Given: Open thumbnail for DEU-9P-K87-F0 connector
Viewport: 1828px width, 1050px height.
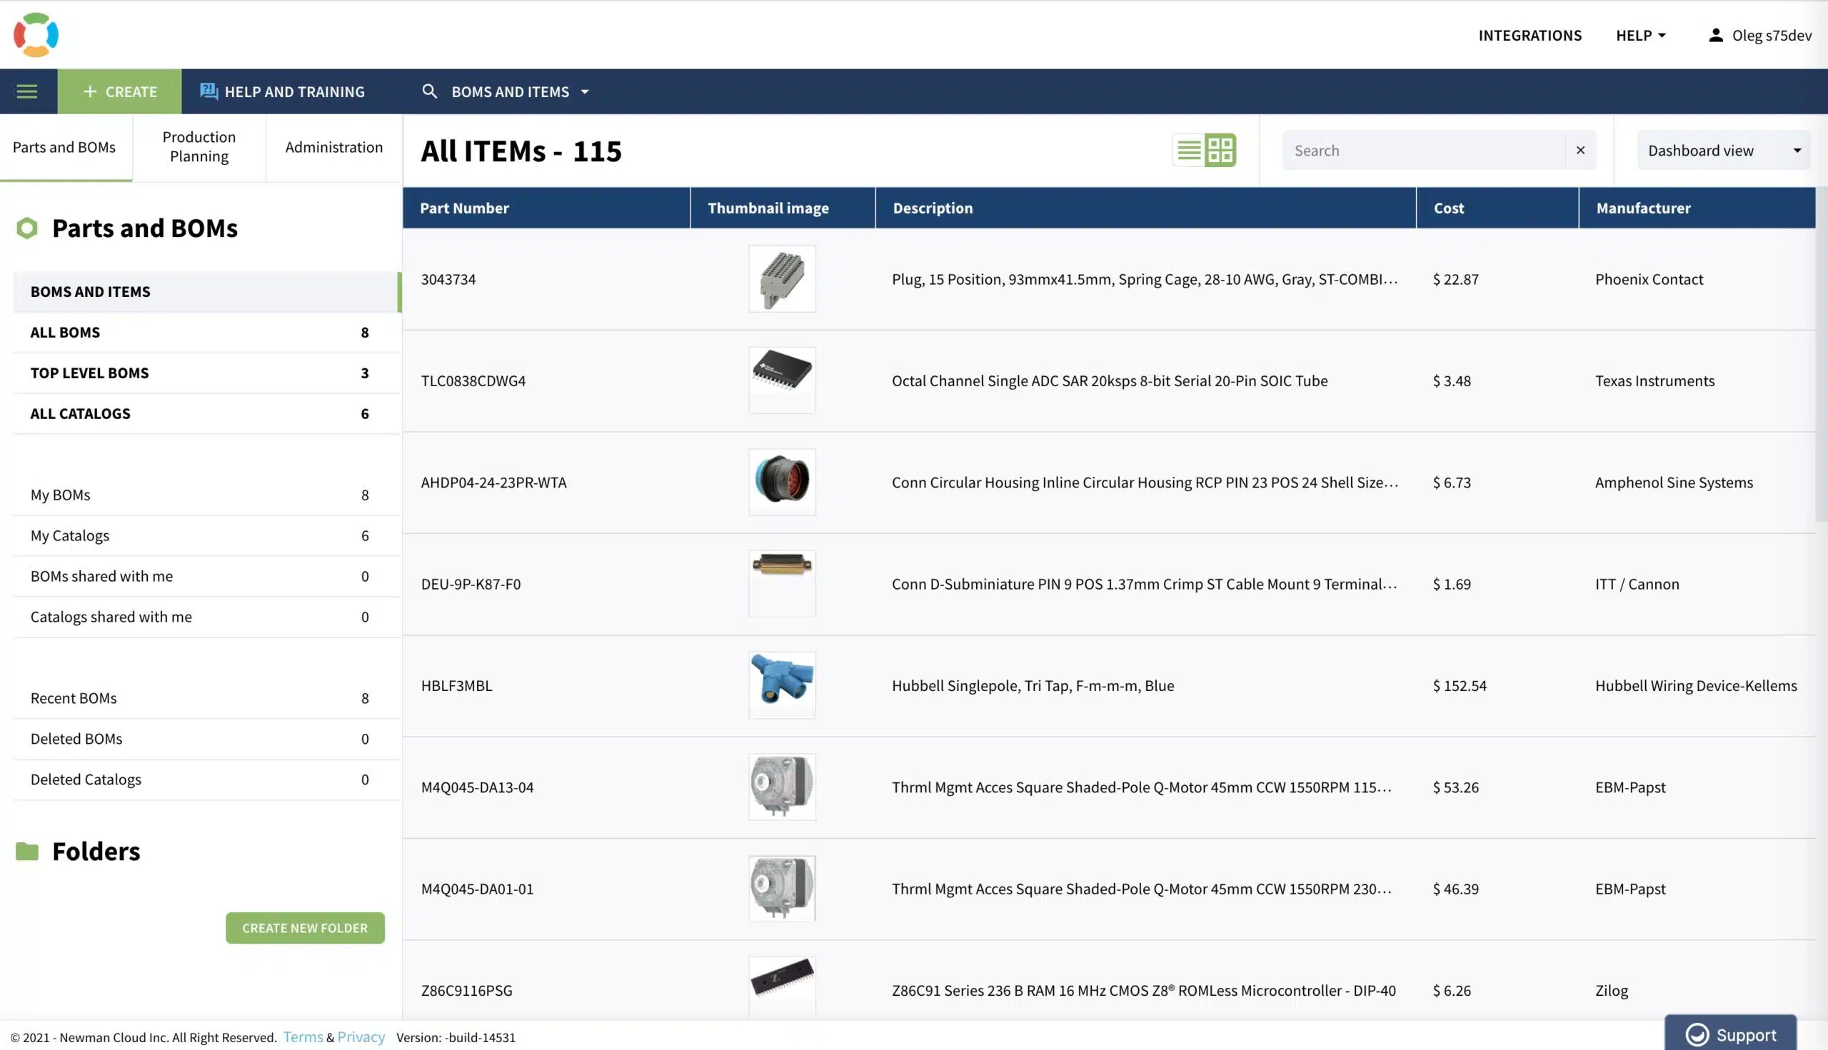Looking at the screenshot, I should click(782, 583).
